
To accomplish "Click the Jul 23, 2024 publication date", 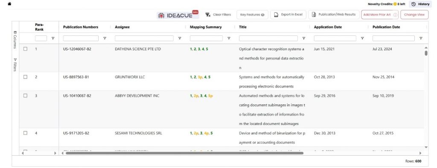I will pyautogui.click(x=382, y=49).
